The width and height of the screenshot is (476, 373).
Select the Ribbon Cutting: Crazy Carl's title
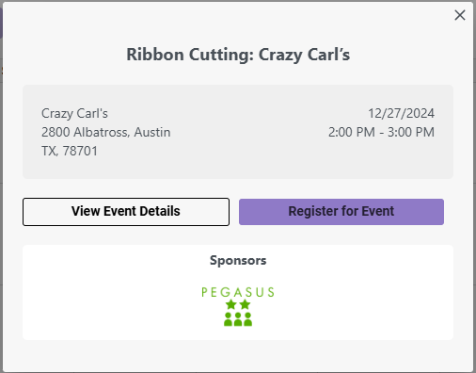tap(238, 55)
